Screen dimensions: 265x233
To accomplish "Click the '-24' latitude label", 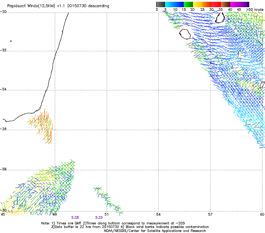I will pos(3,89).
